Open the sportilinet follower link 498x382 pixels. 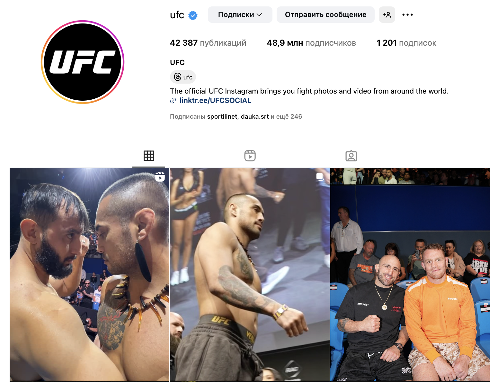point(222,116)
